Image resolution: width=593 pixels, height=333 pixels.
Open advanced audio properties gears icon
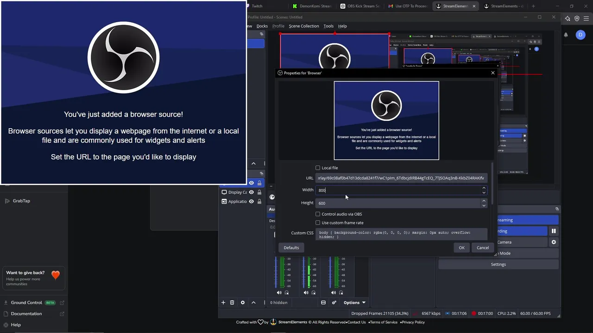(x=334, y=302)
